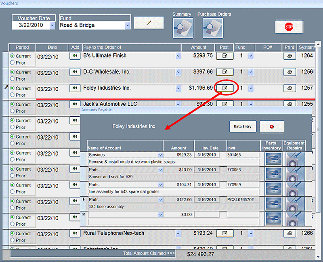
Task: Open the Summary report icon
Action: 183,28
